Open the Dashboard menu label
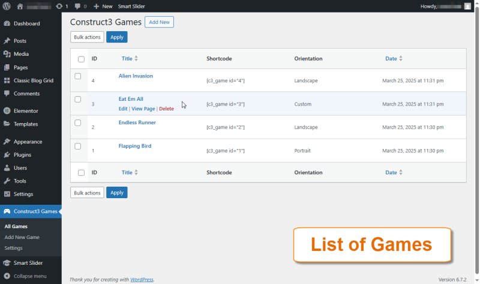The image size is (480, 284). [x=26, y=23]
